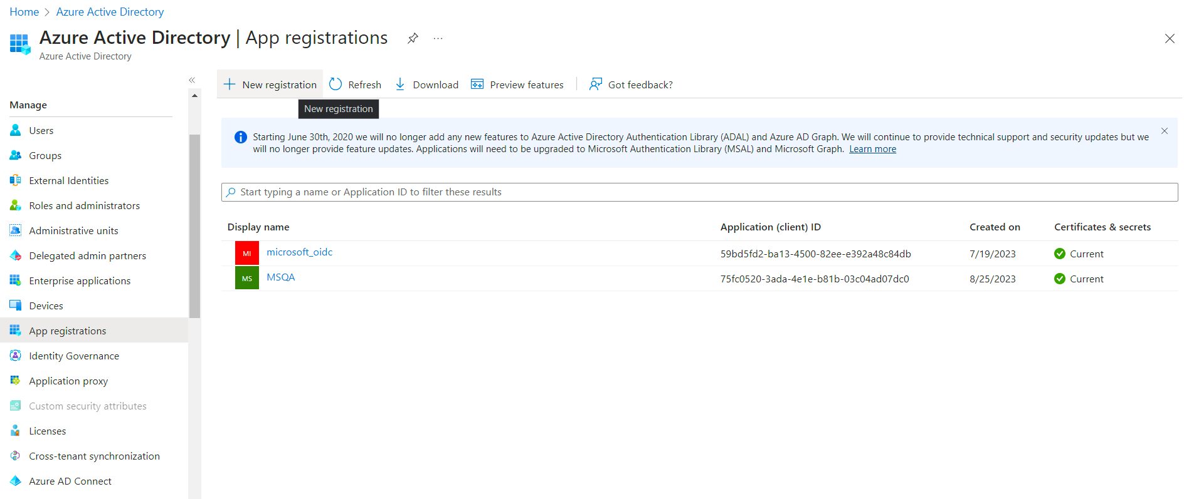Click Preview features button label
The height and width of the screenshot is (499, 1184).
coord(527,85)
